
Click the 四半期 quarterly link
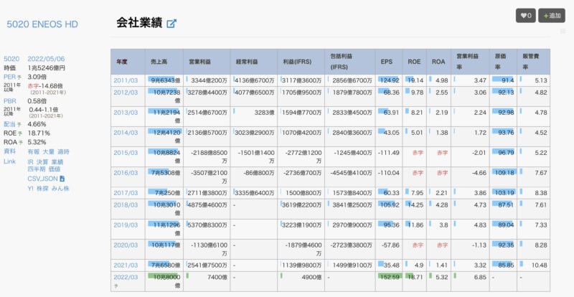pyautogui.click(x=37, y=169)
